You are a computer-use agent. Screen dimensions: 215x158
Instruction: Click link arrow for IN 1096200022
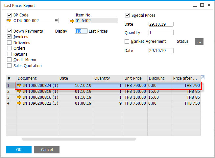[19, 103]
